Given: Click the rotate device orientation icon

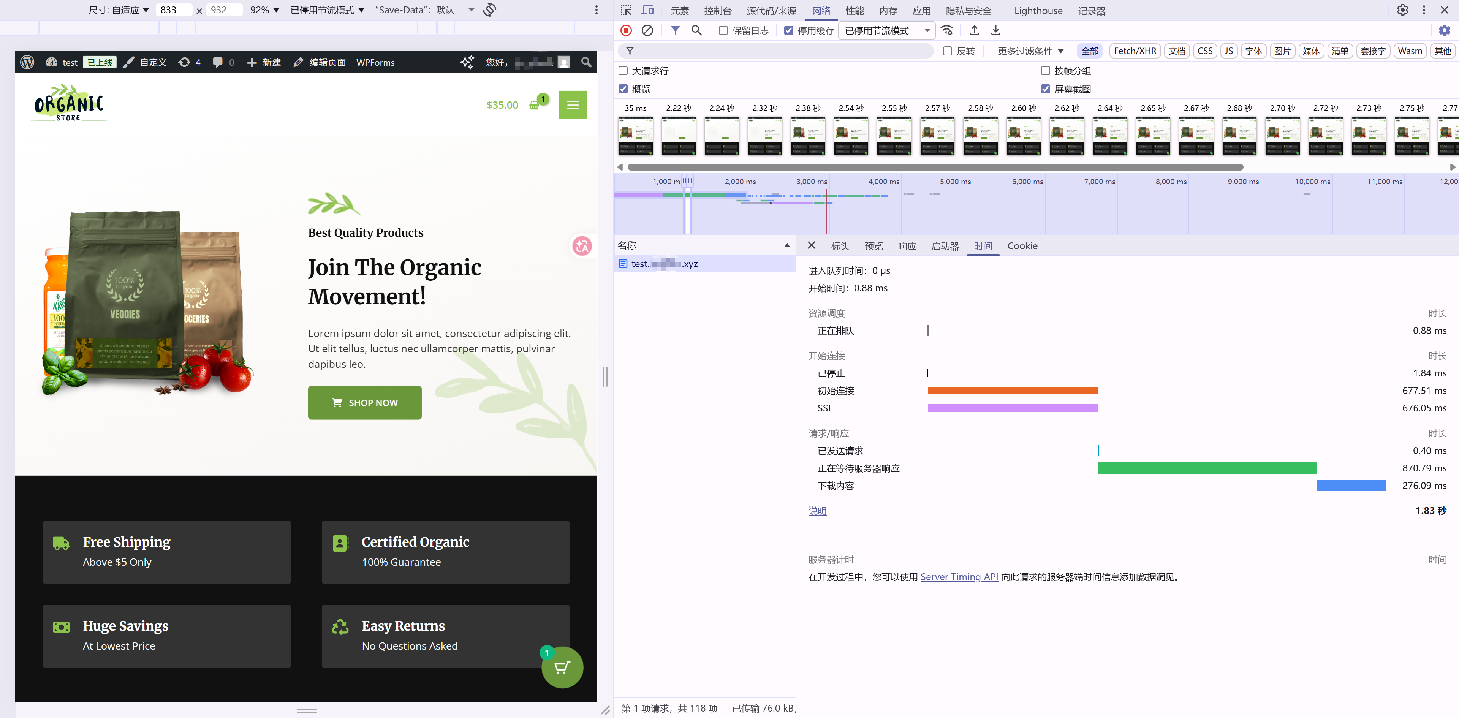Looking at the screenshot, I should pos(490,10).
